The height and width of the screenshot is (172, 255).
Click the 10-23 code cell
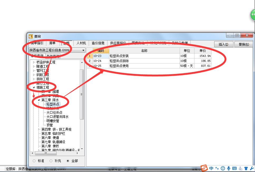click(x=101, y=56)
